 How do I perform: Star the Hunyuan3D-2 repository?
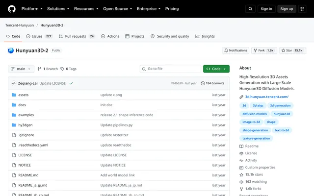[292, 50]
